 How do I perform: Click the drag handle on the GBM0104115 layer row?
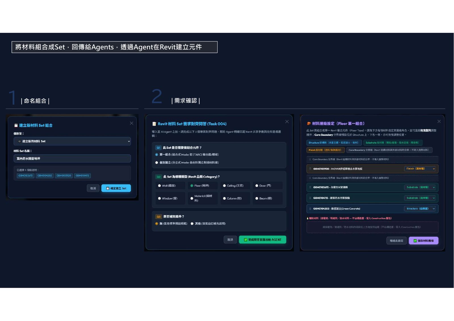[310, 198]
